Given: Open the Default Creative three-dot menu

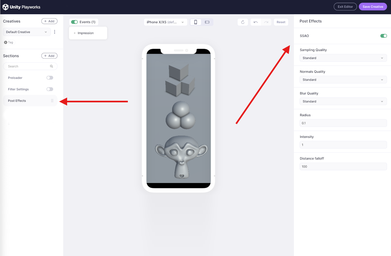Looking at the screenshot, I should [55, 32].
